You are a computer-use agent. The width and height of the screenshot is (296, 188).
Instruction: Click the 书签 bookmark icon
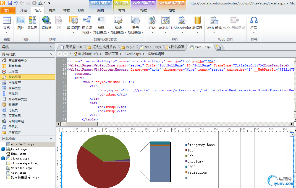click(58, 20)
